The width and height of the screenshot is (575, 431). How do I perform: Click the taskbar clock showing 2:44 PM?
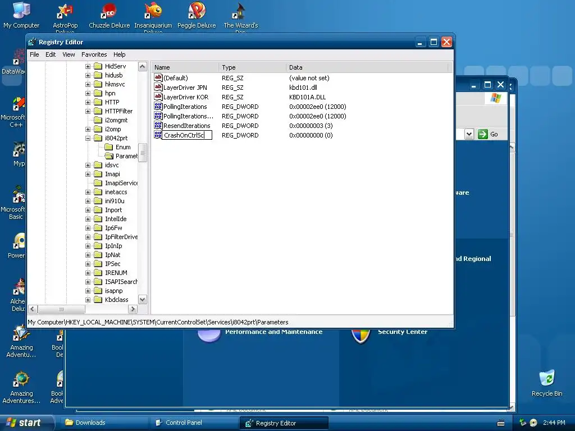554,423
